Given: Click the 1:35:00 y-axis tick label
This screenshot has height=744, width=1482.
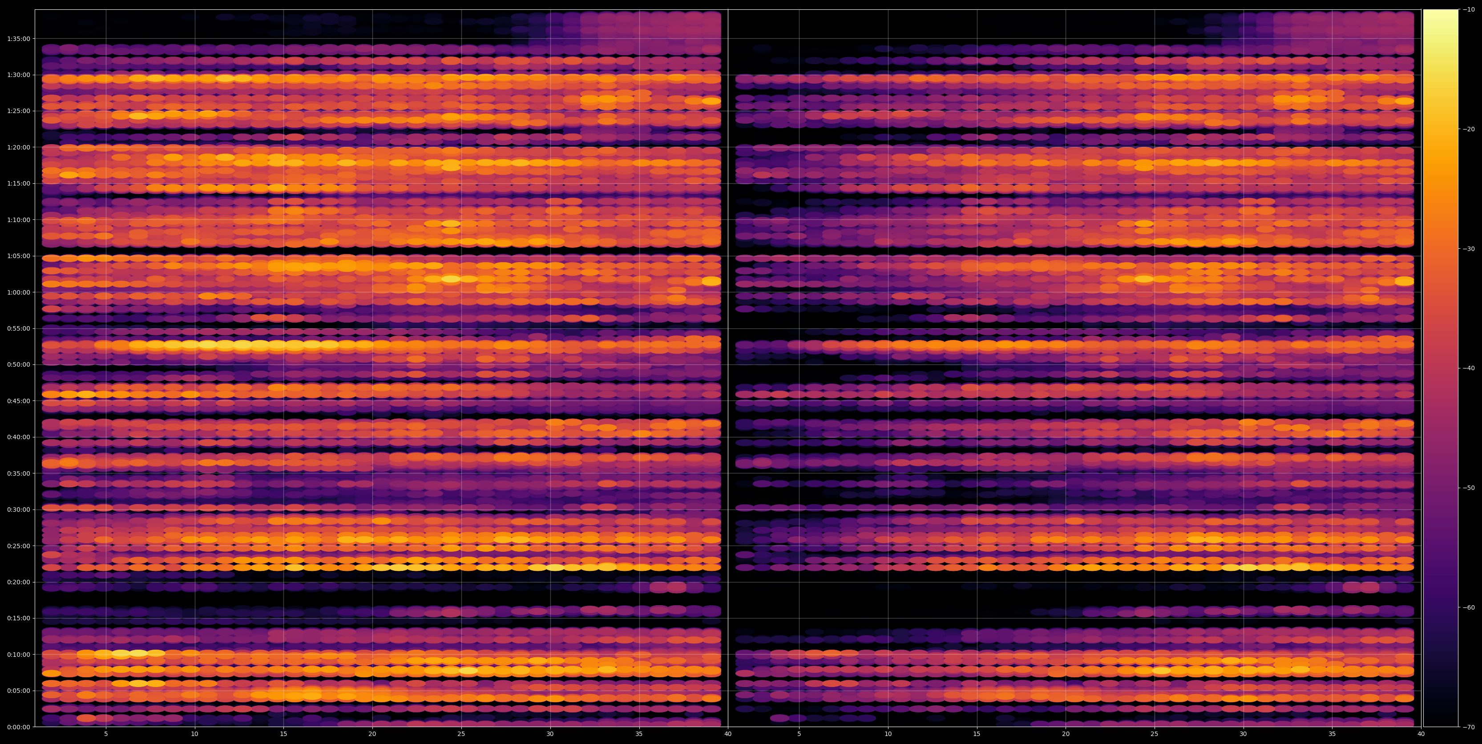Looking at the screenshot, I should coord(18,39).
